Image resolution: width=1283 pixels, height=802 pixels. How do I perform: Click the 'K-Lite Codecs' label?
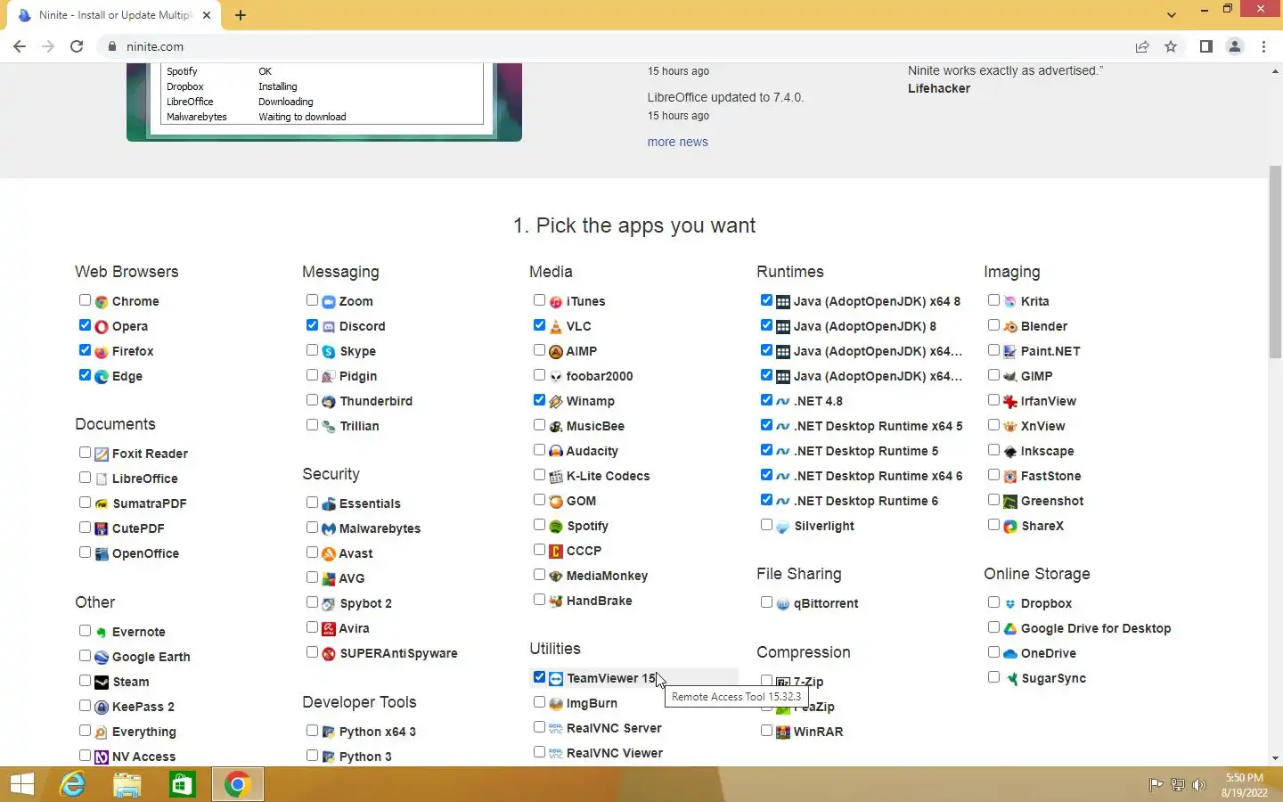(608, 476)
